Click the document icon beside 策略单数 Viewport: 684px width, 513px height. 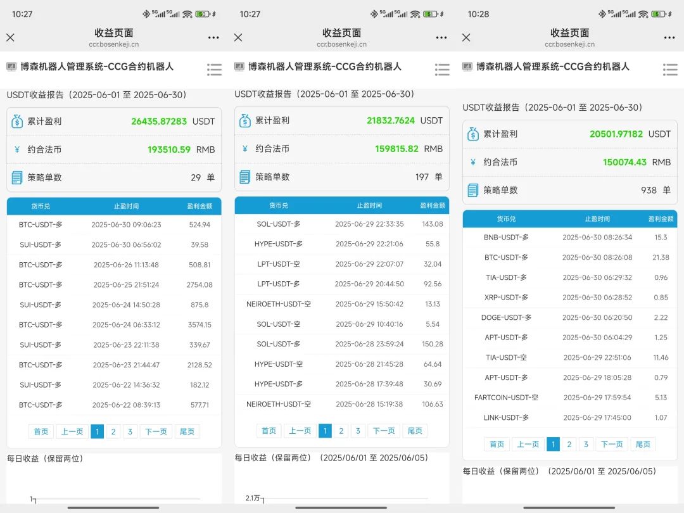point(16,177)
